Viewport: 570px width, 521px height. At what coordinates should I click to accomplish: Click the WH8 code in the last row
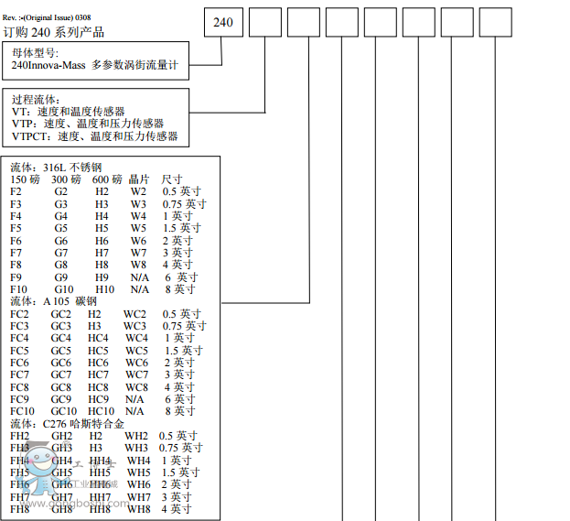(138, 509)
